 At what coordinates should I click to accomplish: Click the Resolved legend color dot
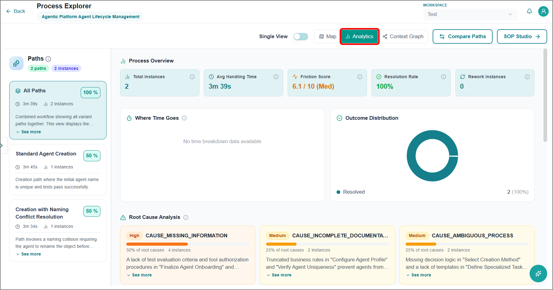pos(338,192)
